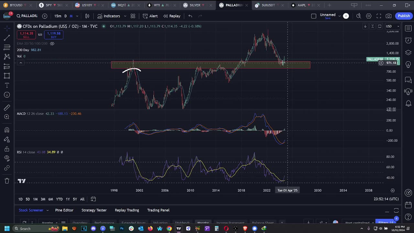Open the timeframe interval dropdown arrow
Image resolution: width=414 pixels, height=233 pixels.
pyautogui.click(x=77, y=16)
